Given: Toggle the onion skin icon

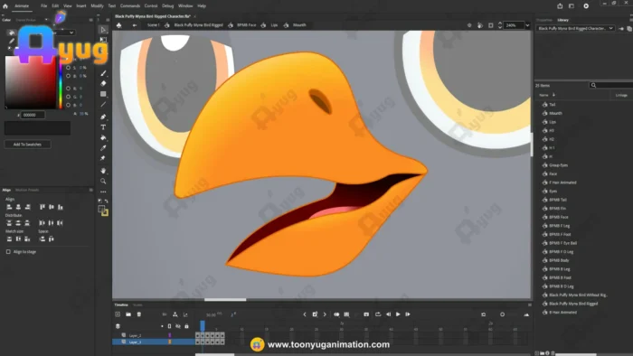Looking at the screenshot, I should click(336, 314).
